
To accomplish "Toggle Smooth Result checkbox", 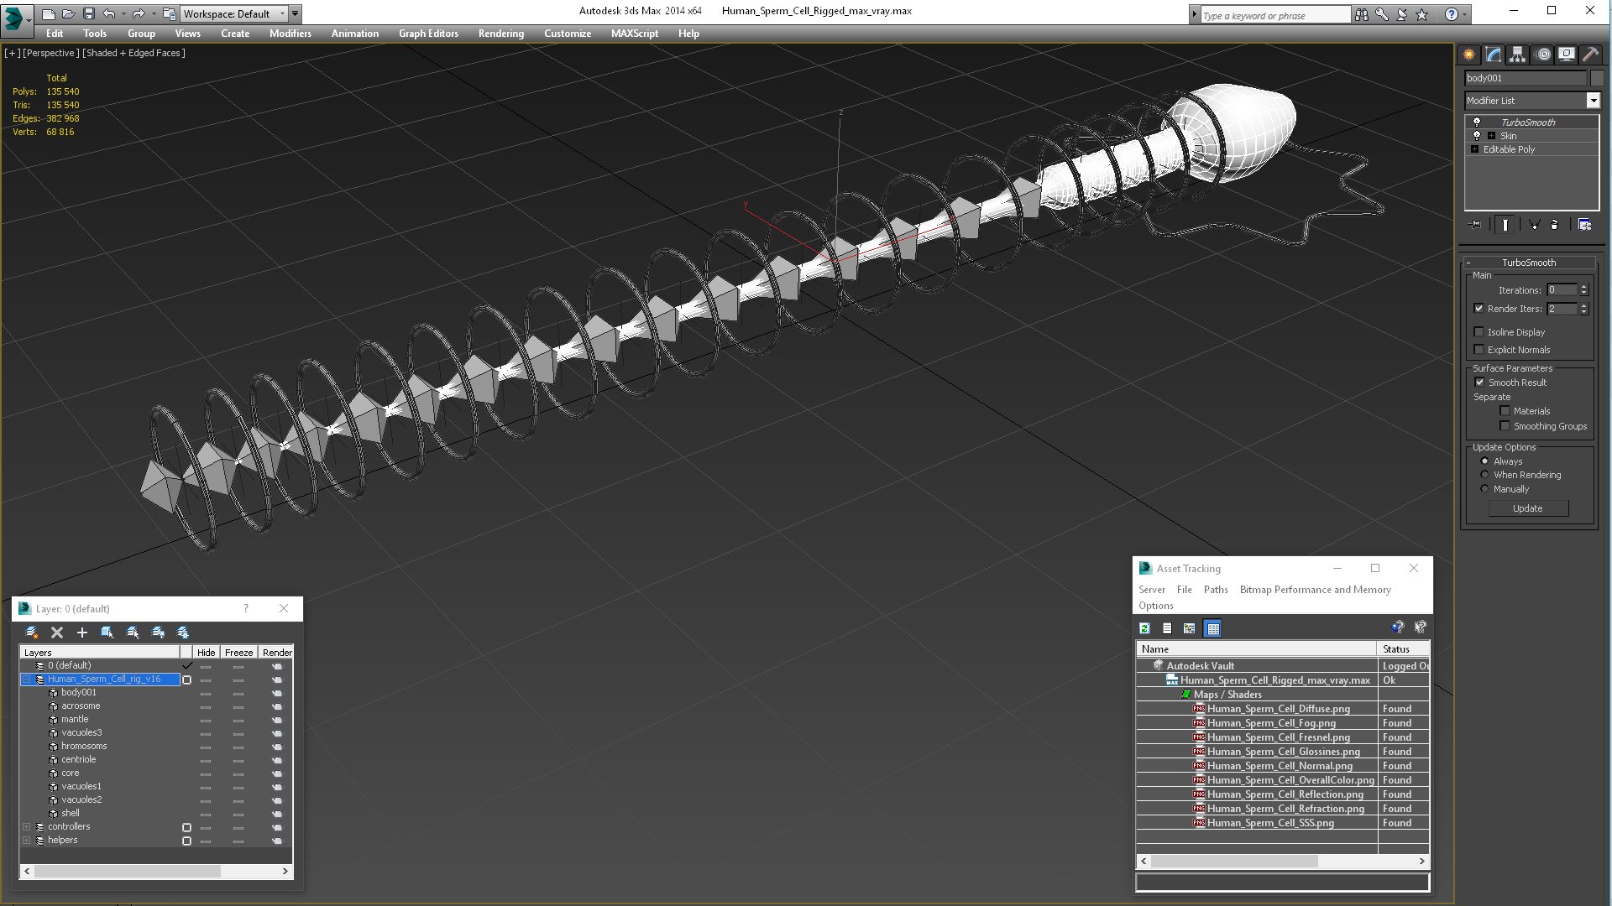I will [x=1480, y=383].
